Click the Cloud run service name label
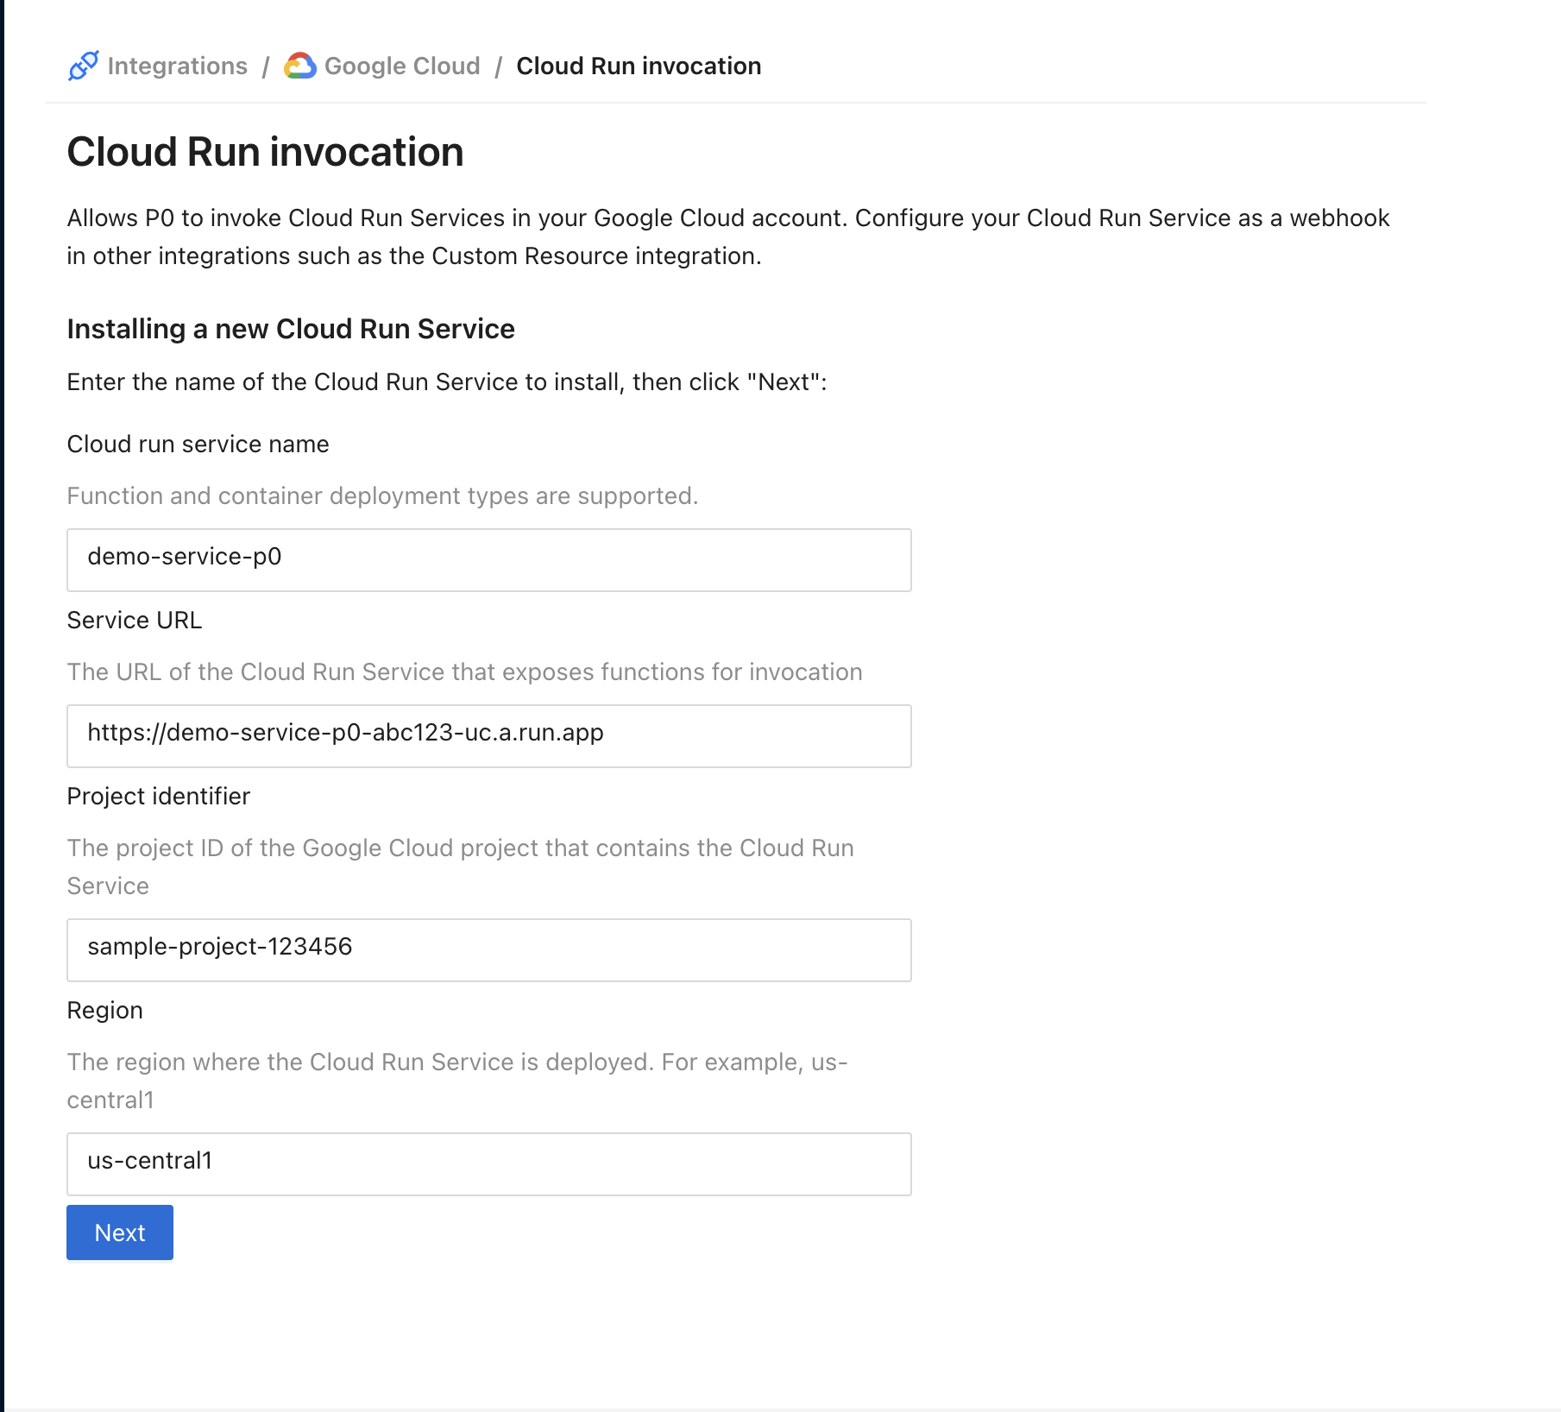This screenshot has width=1561, height=1412. pyautogui.click(x=198, y=444)
